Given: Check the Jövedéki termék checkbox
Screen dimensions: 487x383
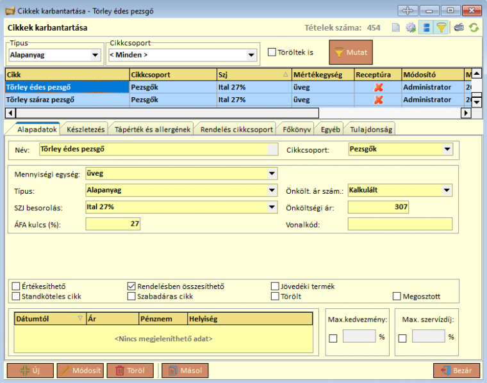Looking at the screenshot, I should coord(275,286).
